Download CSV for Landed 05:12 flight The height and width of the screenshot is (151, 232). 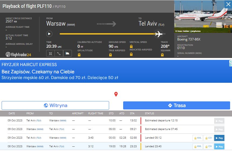[209, 138]
